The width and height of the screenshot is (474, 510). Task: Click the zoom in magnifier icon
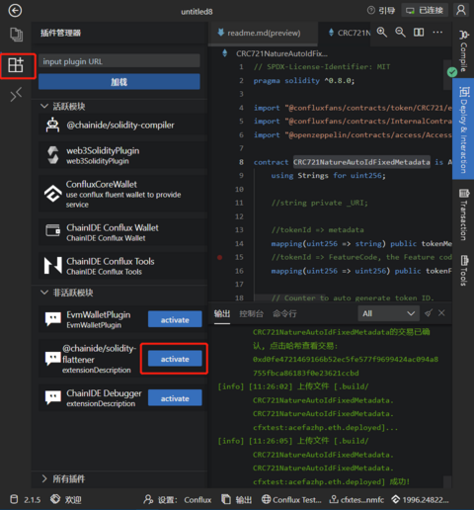(x=382, y=33)
